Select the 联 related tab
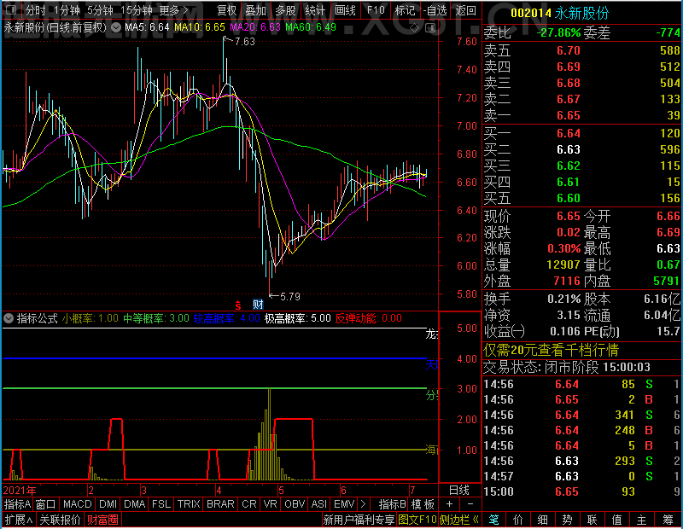This screenshot has height=529, width=683. coord(592,520)
